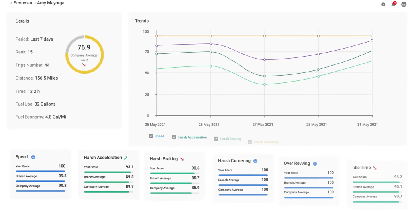Click the Harsh Braking downward trend arrow

click(182, 159)
